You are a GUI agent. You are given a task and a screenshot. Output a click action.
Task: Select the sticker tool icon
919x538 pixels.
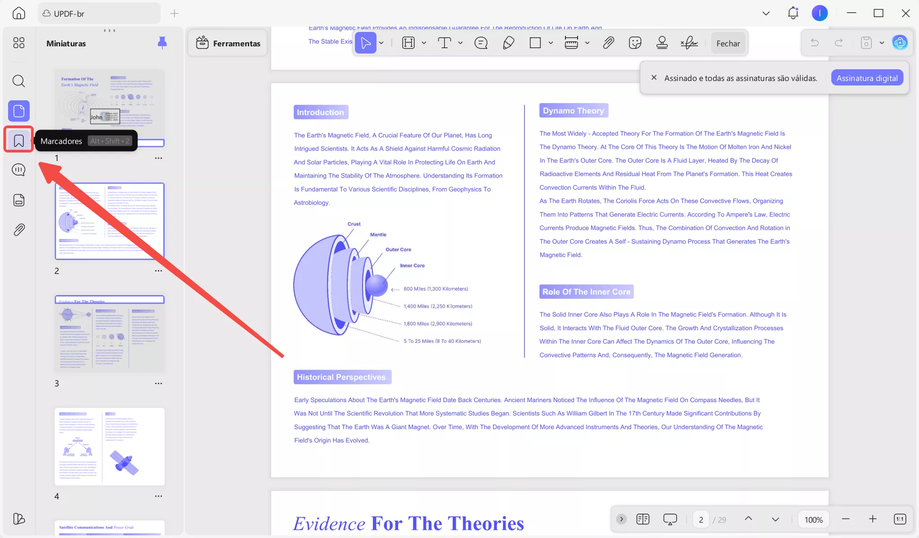tap(635, 43)
